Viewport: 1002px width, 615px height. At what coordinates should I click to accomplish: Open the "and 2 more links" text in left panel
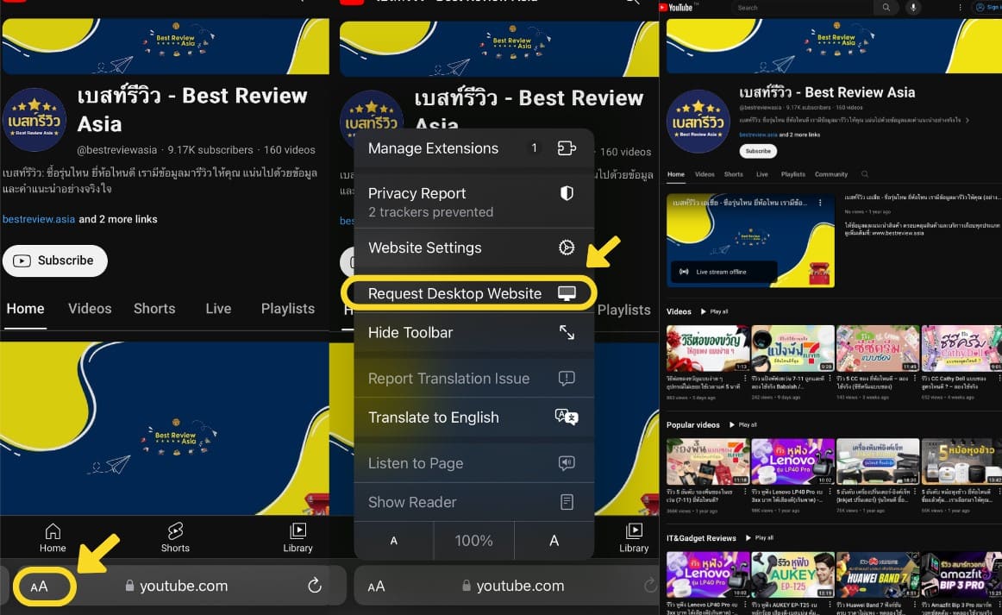point(118,219)
